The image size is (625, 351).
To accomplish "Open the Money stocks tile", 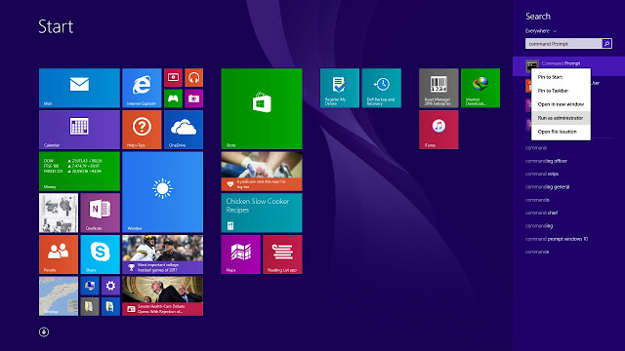I will tap(79, 172).
